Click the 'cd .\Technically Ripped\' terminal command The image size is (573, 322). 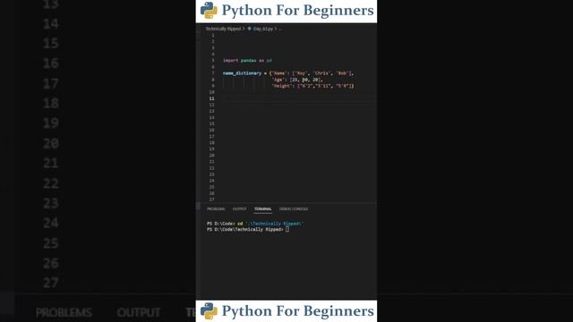(x=270, y=224)
